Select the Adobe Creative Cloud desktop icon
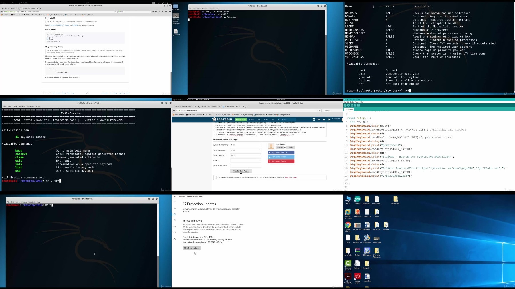This screenshot has width=515, height=289. (357, 278)
